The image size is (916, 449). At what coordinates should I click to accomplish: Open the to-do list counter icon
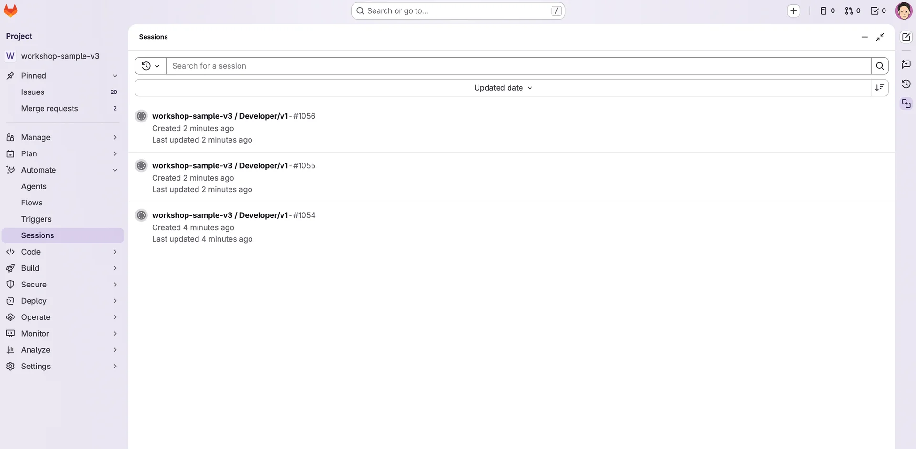click(x=878, y=11)
